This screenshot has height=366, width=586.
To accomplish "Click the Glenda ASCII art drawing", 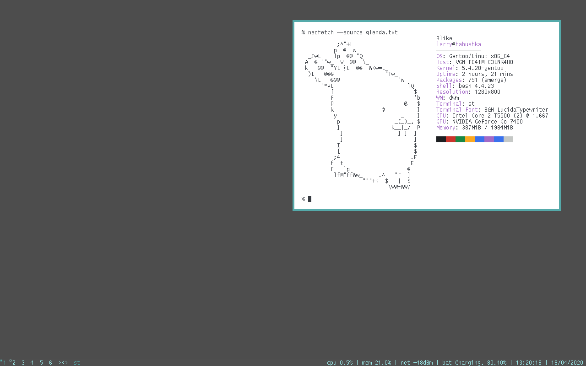I will coord(363,116).
